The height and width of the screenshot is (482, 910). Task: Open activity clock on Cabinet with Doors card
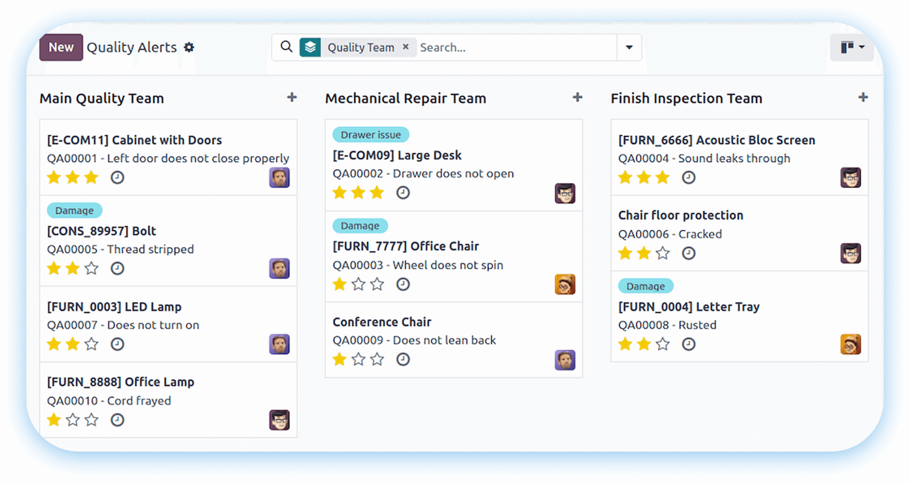pyautogui.click(x=117, y=178)
